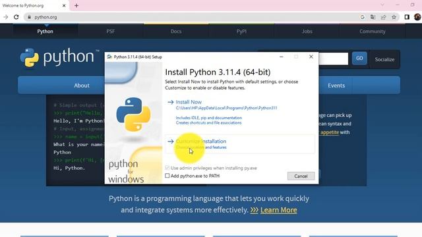422x237 pixels.
Task: Minimize the Chrome browser window
Action: [398, 5]
